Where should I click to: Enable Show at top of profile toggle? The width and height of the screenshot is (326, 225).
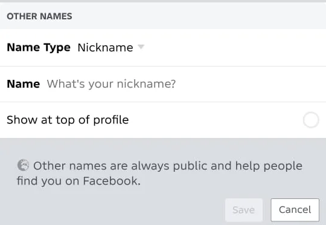coord(311,120)
